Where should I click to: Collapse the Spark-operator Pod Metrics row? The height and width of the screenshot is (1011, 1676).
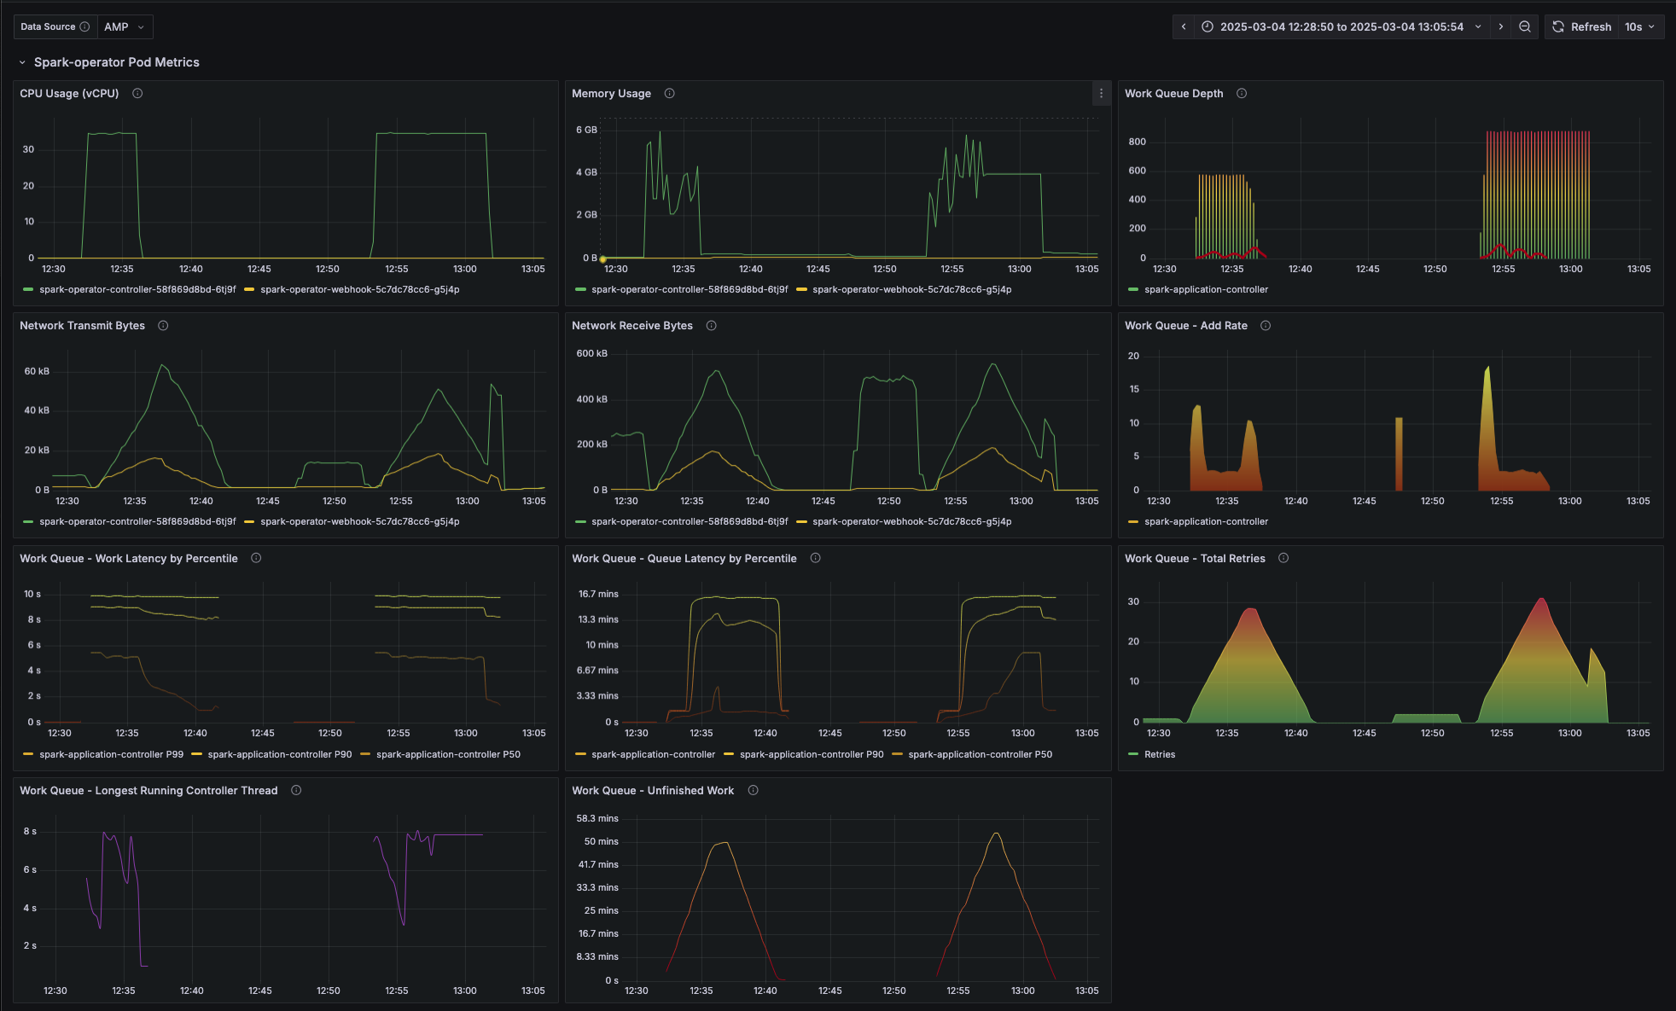coord(23,63)
